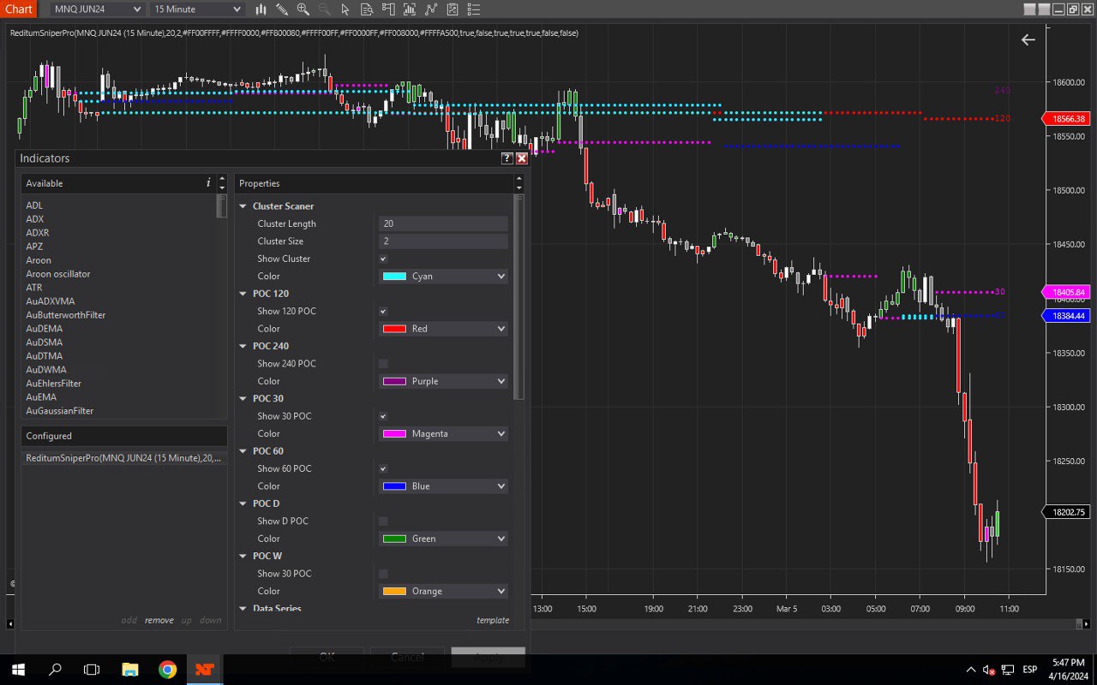Open Windows Start menu

pos(18,670)
